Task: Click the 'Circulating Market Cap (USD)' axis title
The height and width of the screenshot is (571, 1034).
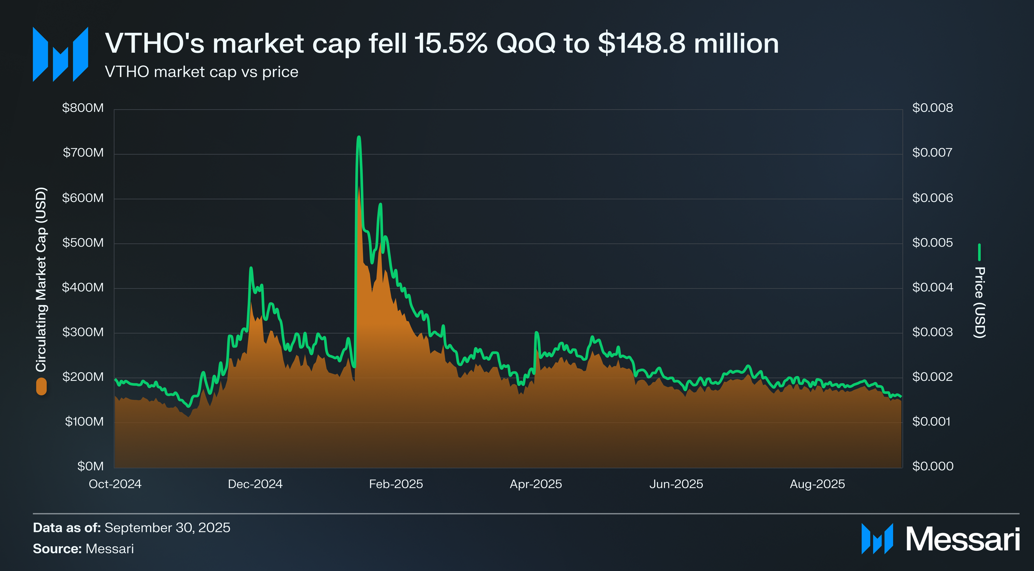Action: click(42, 279)
